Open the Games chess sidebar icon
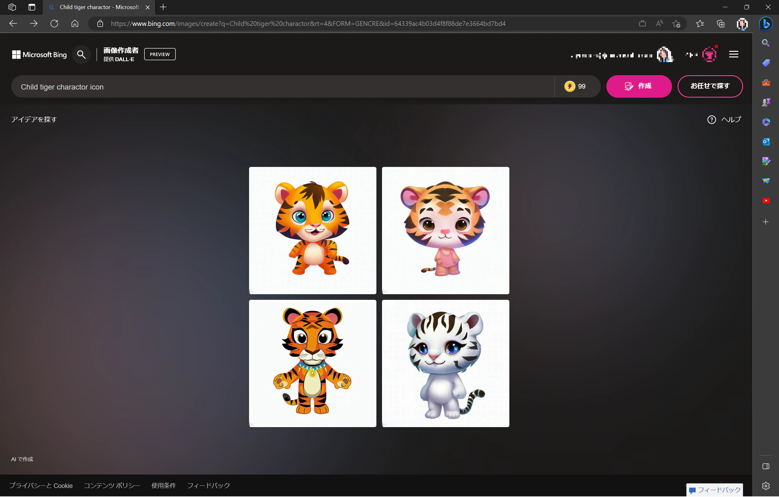779x497 pixels. click(x=766, y=103)
